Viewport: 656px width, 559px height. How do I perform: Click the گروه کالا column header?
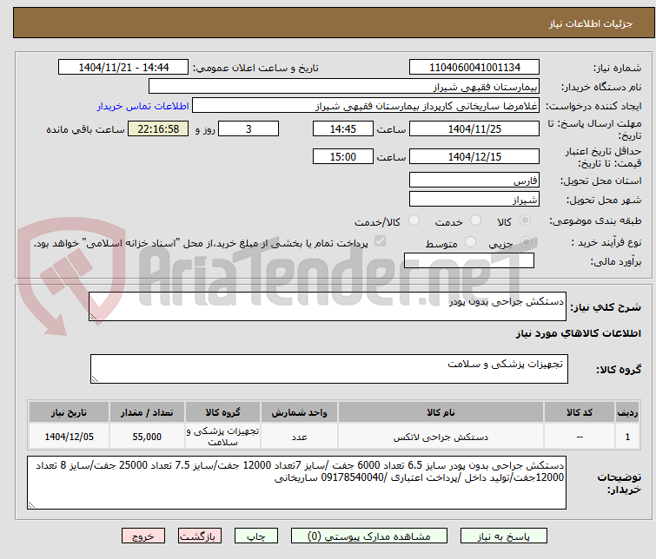click(222, 412)
